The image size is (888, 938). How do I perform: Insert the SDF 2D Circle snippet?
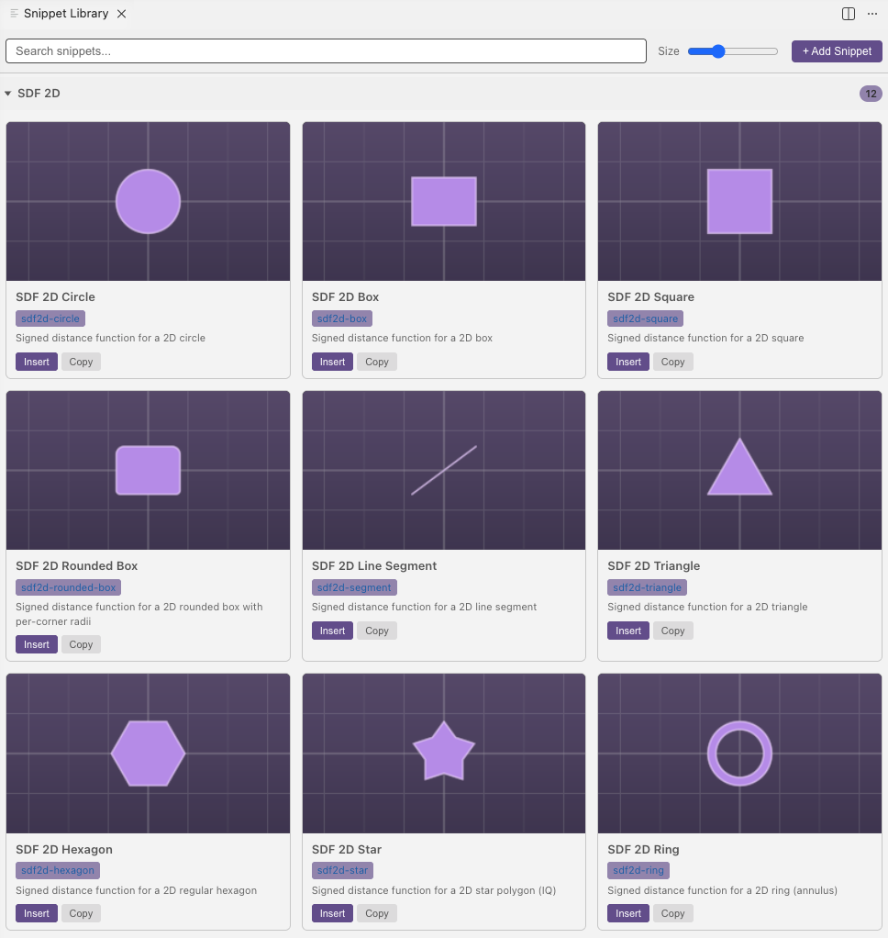pyautogui.click(x=37, y=362)
